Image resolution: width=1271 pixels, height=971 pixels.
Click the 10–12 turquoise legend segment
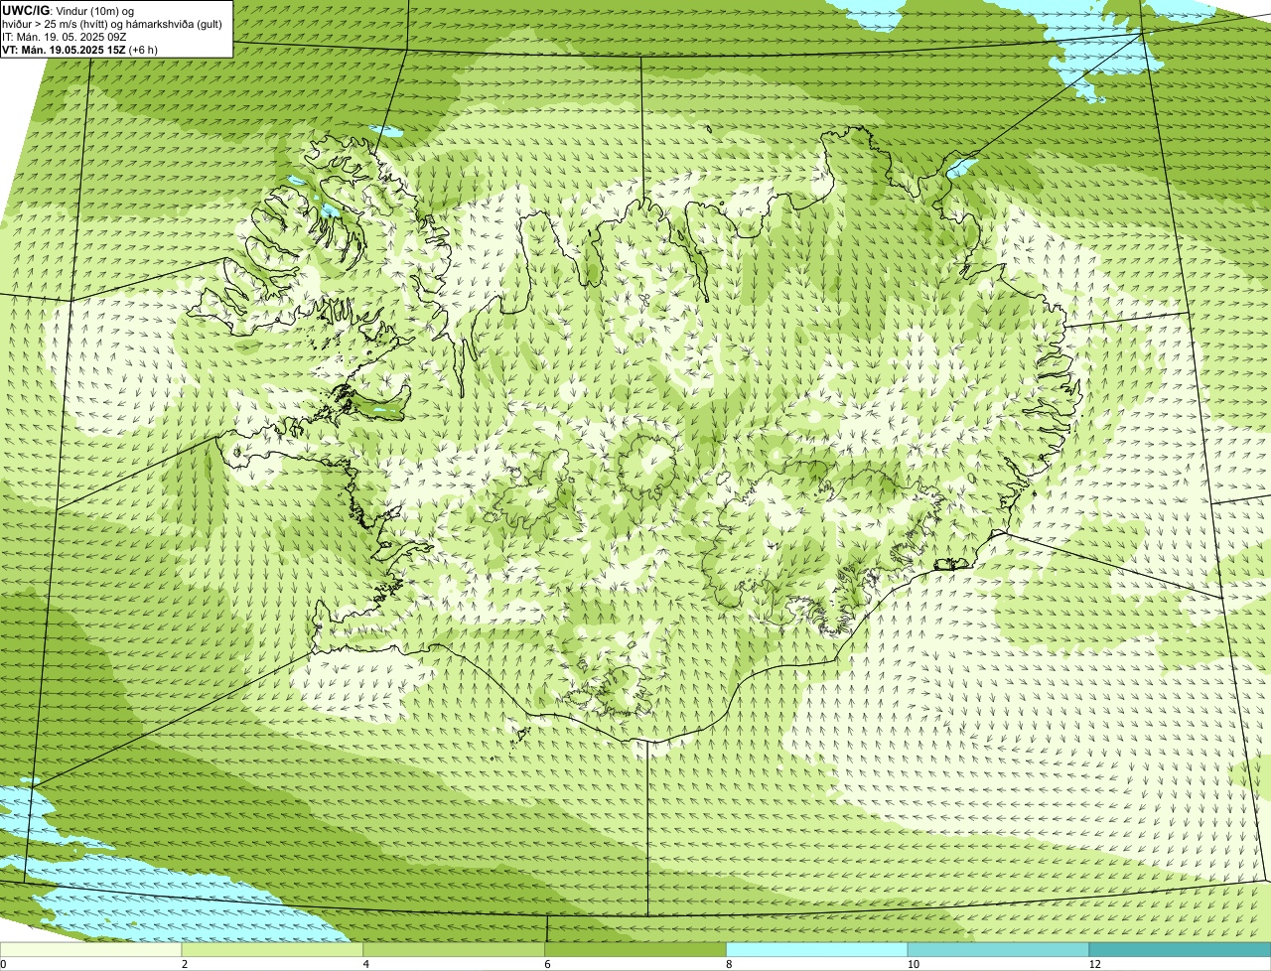(999, 950)
